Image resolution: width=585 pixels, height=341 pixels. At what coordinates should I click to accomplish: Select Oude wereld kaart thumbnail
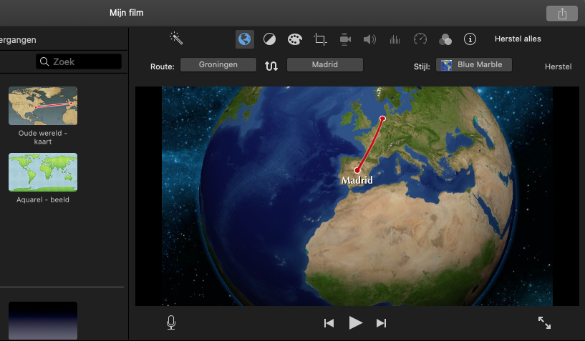click(x=43, y=106)
